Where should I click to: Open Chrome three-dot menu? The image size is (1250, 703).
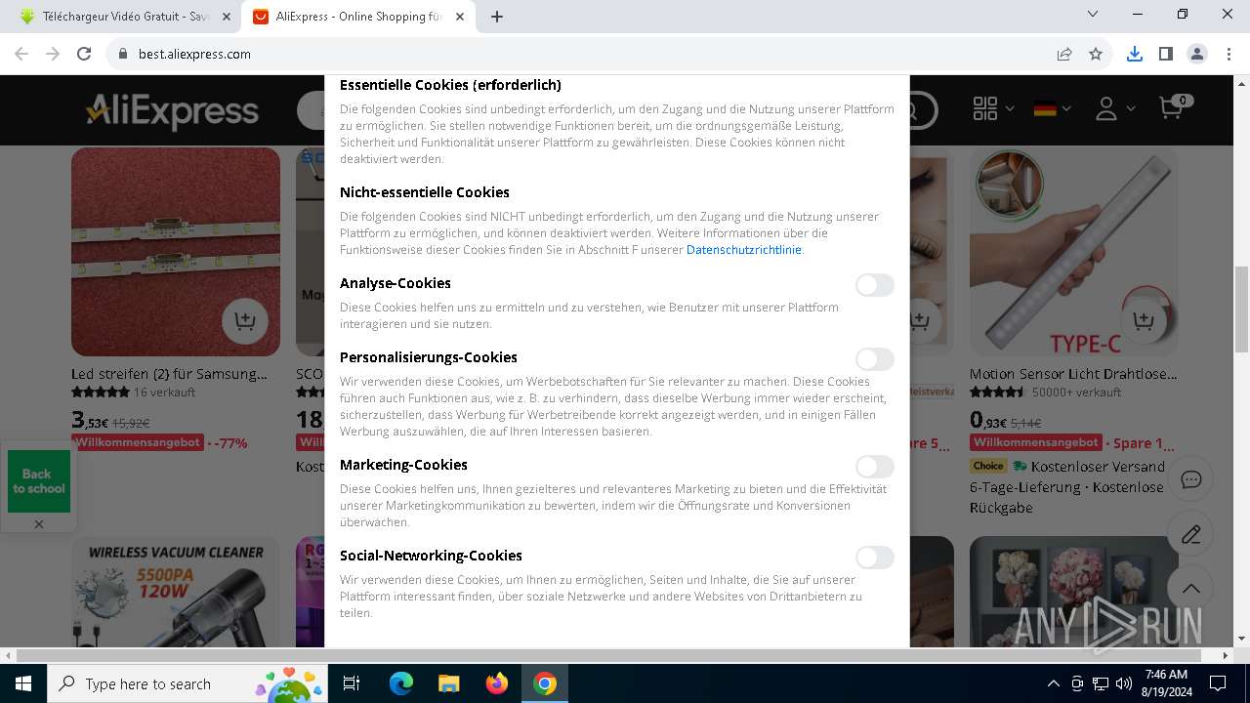tap(1229, 54)
